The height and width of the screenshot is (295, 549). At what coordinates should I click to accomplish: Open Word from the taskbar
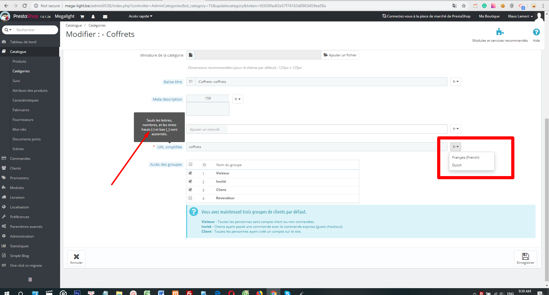click(x=161, y=293)
